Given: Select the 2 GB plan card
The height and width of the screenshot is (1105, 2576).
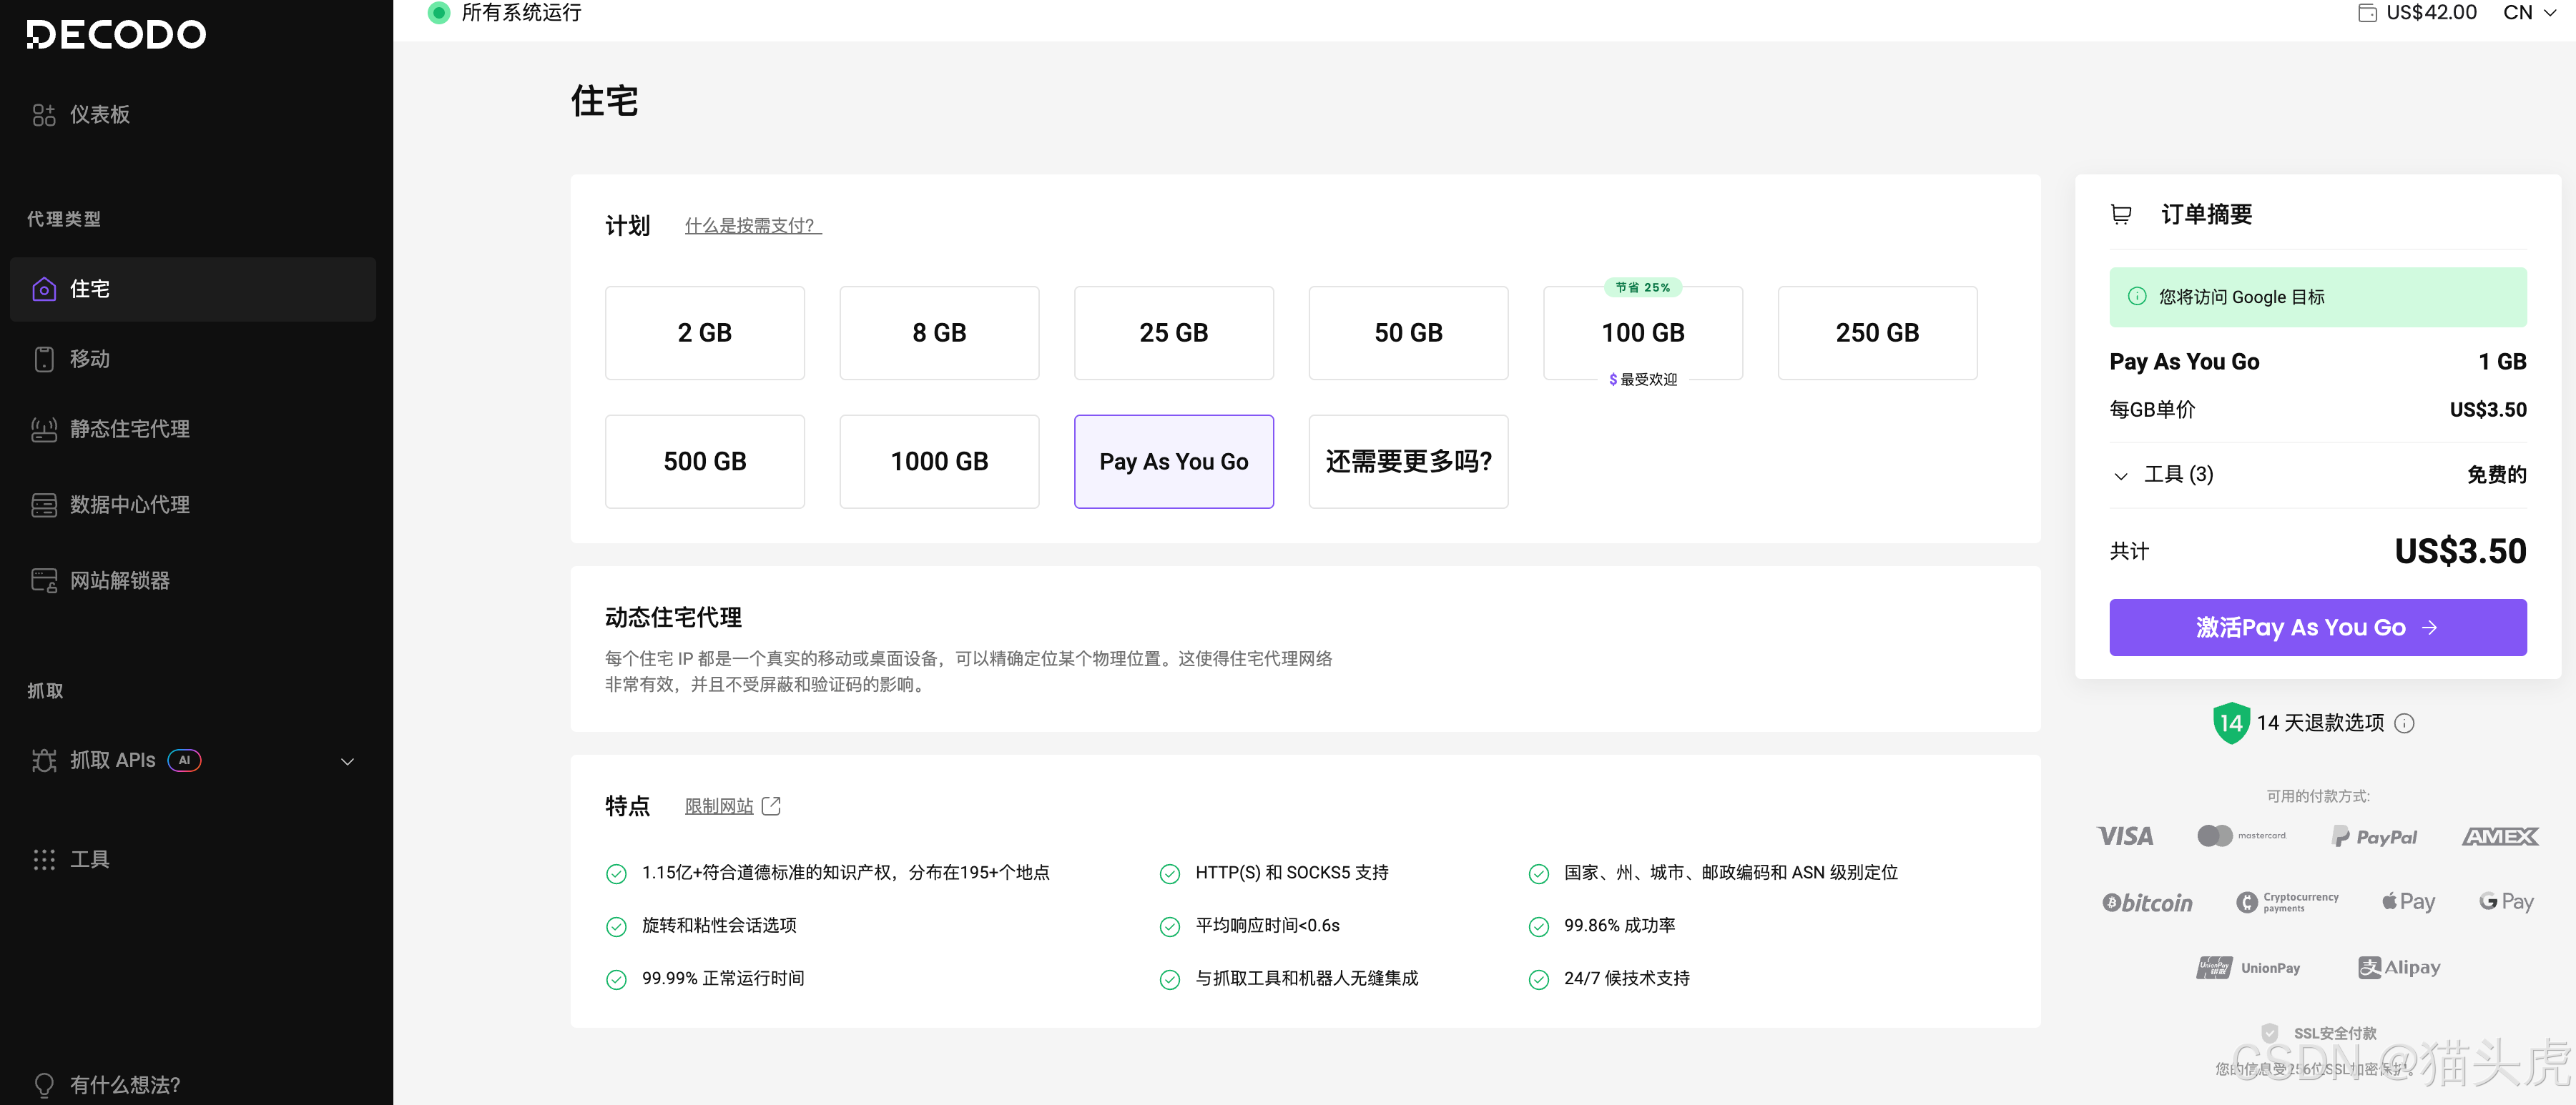Looking at the screenshot, I should click(704, 332).
